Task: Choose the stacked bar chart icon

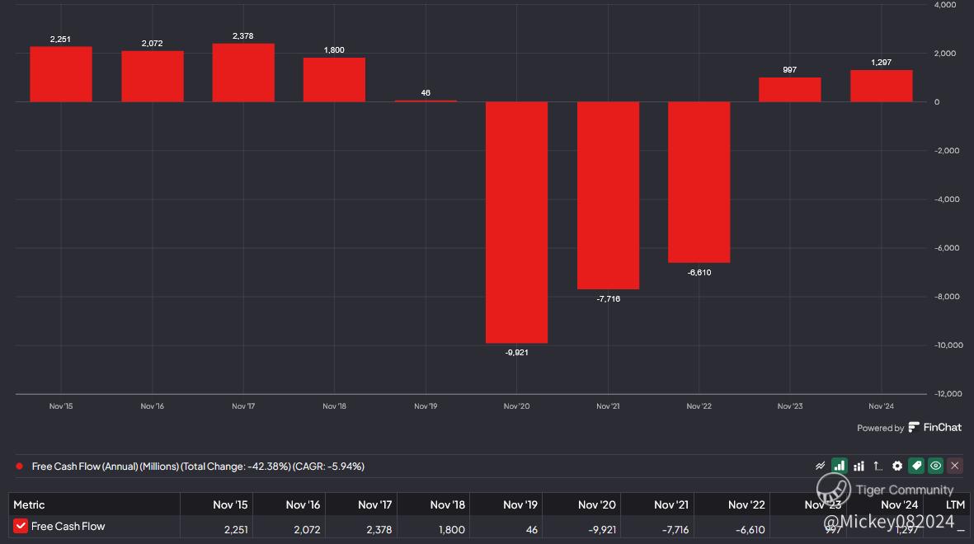Action: [859, 466]
